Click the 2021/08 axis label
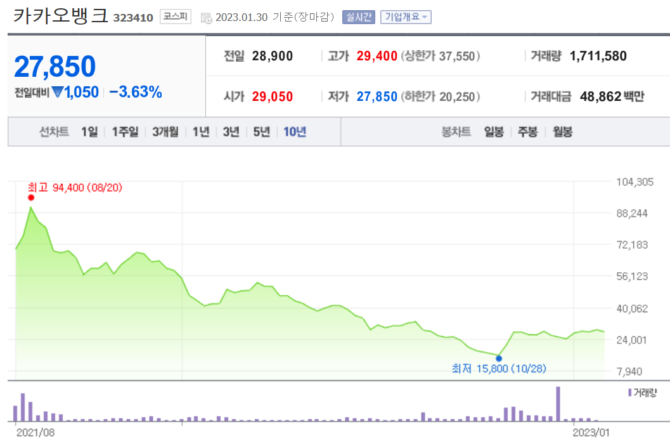 point(35,433)
